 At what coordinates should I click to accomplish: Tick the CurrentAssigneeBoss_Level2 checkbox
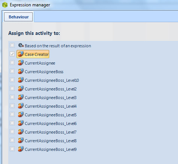click(12, 89)
